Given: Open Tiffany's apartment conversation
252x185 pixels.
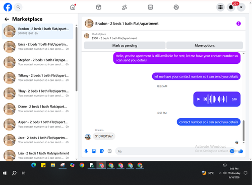Looking at the screenshot, I should [x=37, y=78].
